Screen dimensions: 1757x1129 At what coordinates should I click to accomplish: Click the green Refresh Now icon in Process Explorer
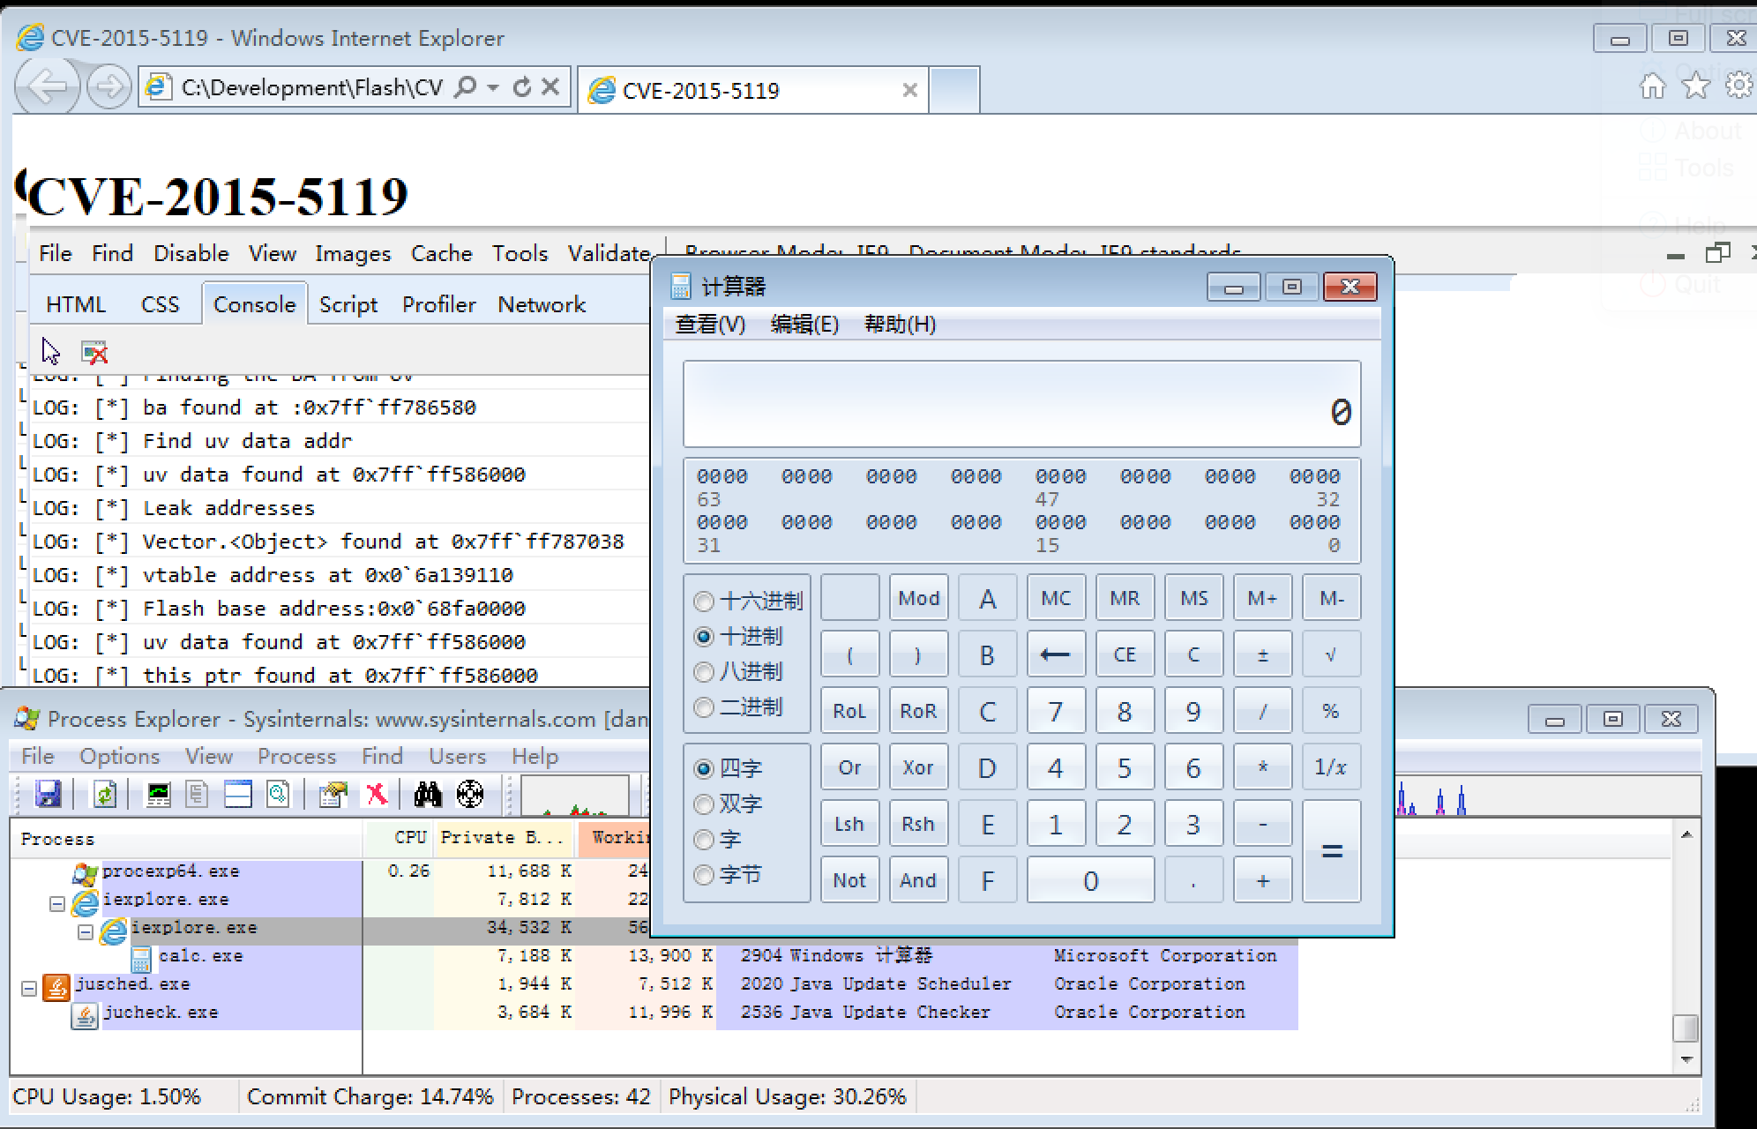point(105,794)
